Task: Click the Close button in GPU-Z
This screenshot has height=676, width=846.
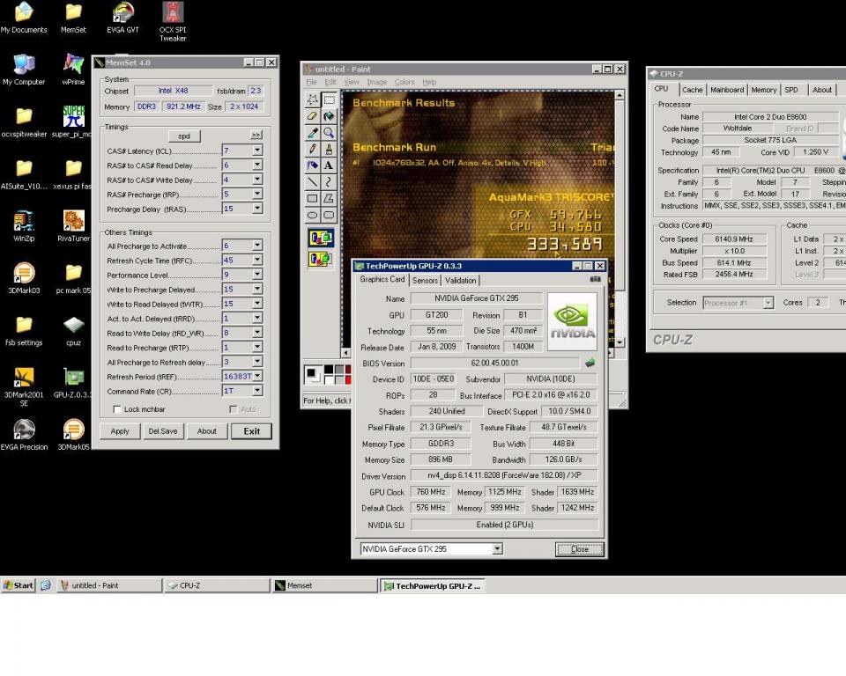Action: click(x=580, y=549)
